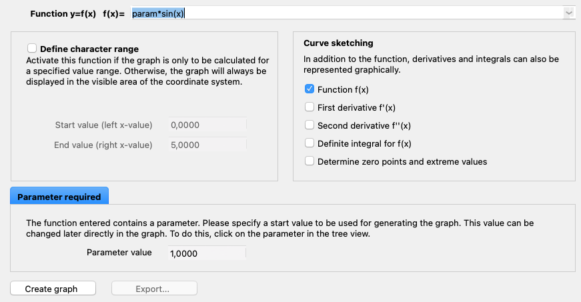Viewport: 581px width, 302px height.
Task: Click the Parameter value input field
Action: [x=207, y=253]
